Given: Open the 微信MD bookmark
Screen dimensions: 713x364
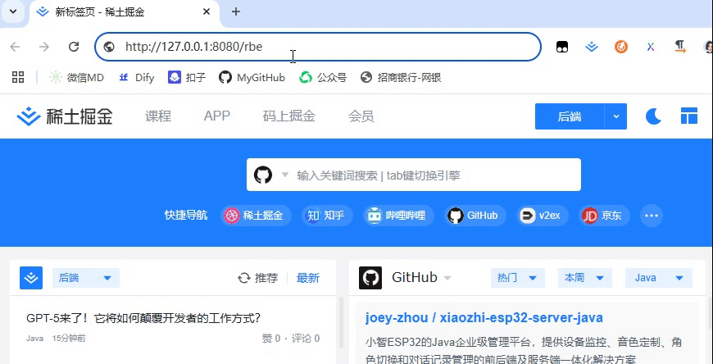Looking at the screenshot, I should 76,78.
